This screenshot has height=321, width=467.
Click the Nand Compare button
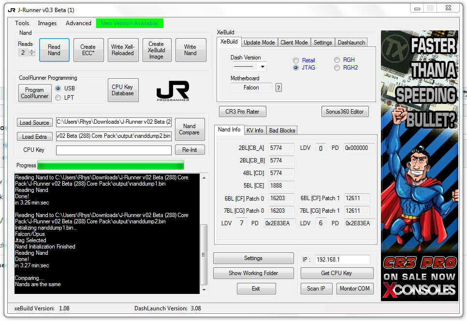pos(190,129)
